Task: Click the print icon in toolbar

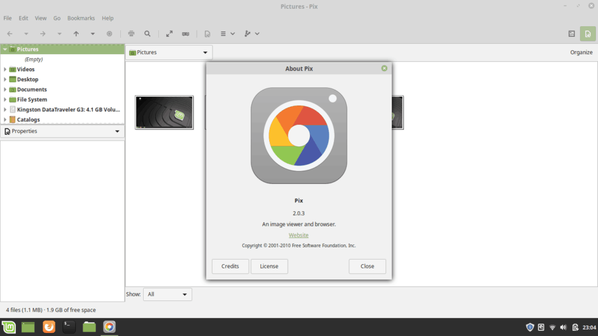Action: click(131, 33)
